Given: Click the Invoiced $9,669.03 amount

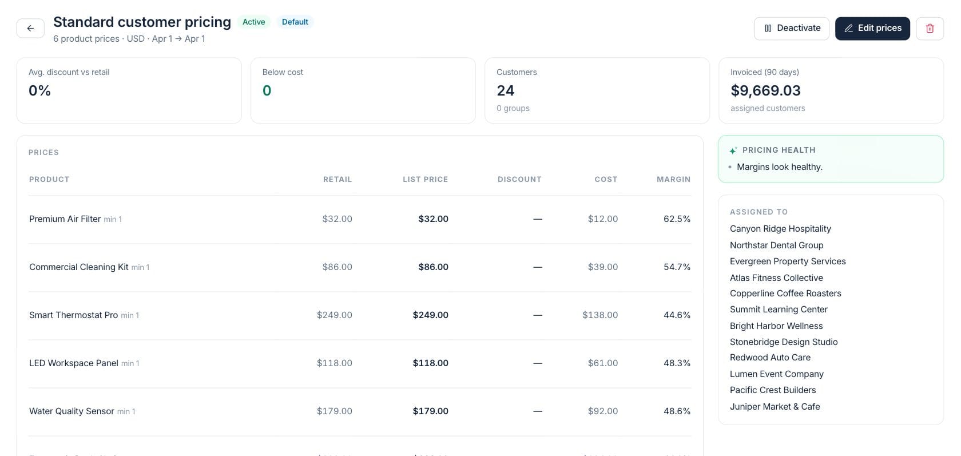Looking at the screenshot, I should pyautogui.click(x=765, y=90).
